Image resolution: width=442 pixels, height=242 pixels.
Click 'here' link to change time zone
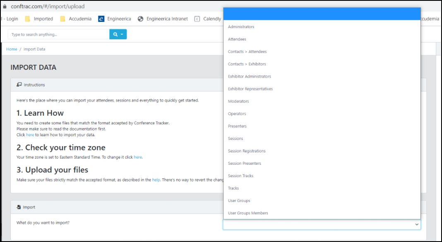[x=137, y=157]
